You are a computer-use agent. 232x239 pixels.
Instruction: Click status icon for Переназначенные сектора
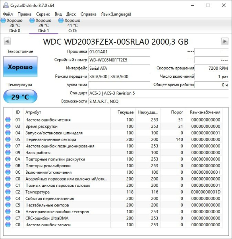click(8, 139)
